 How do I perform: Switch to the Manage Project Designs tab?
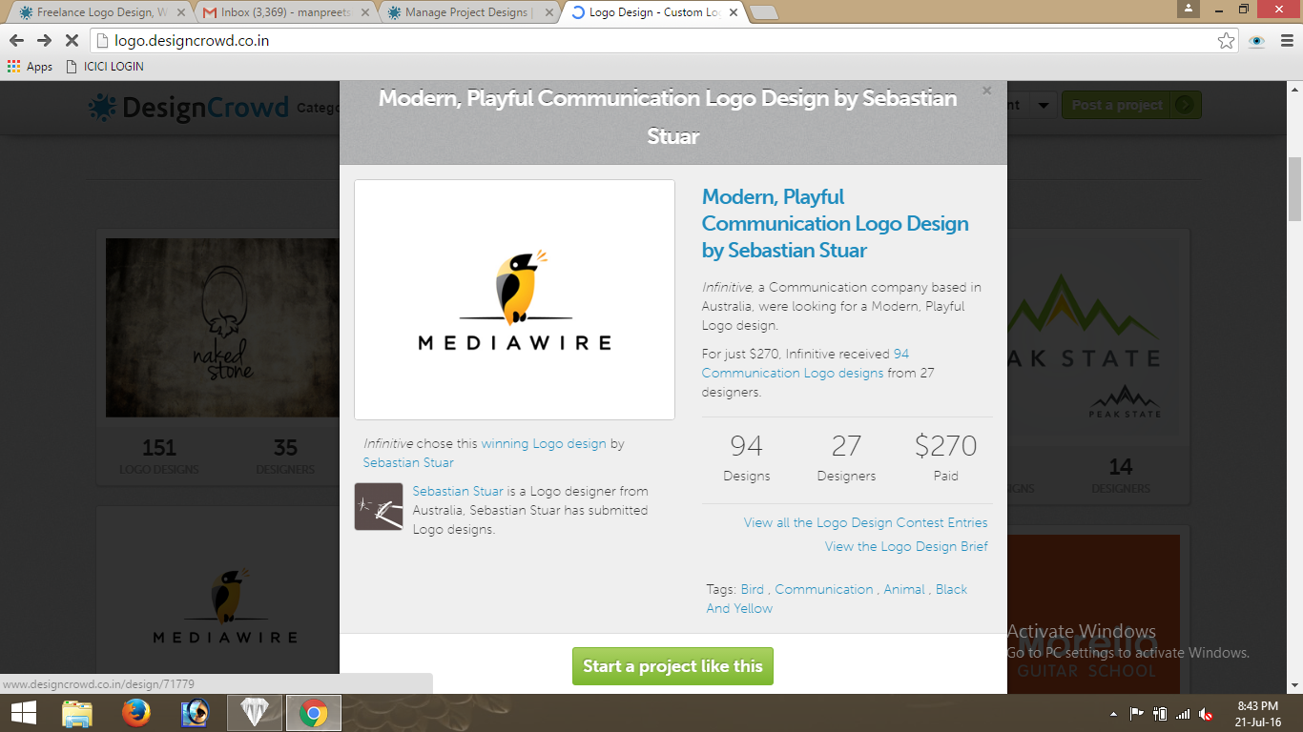point(465,12)
